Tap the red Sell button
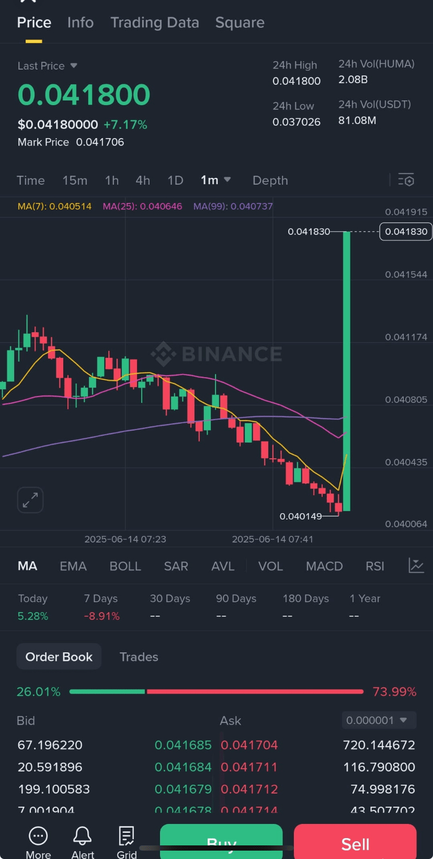433x859 pixels. coord(355,842)
